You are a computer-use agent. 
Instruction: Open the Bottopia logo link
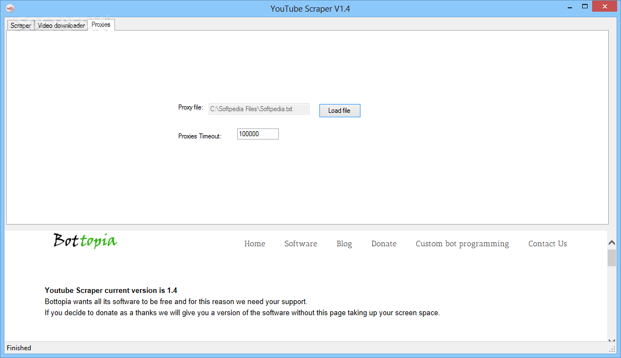(85, 241)
